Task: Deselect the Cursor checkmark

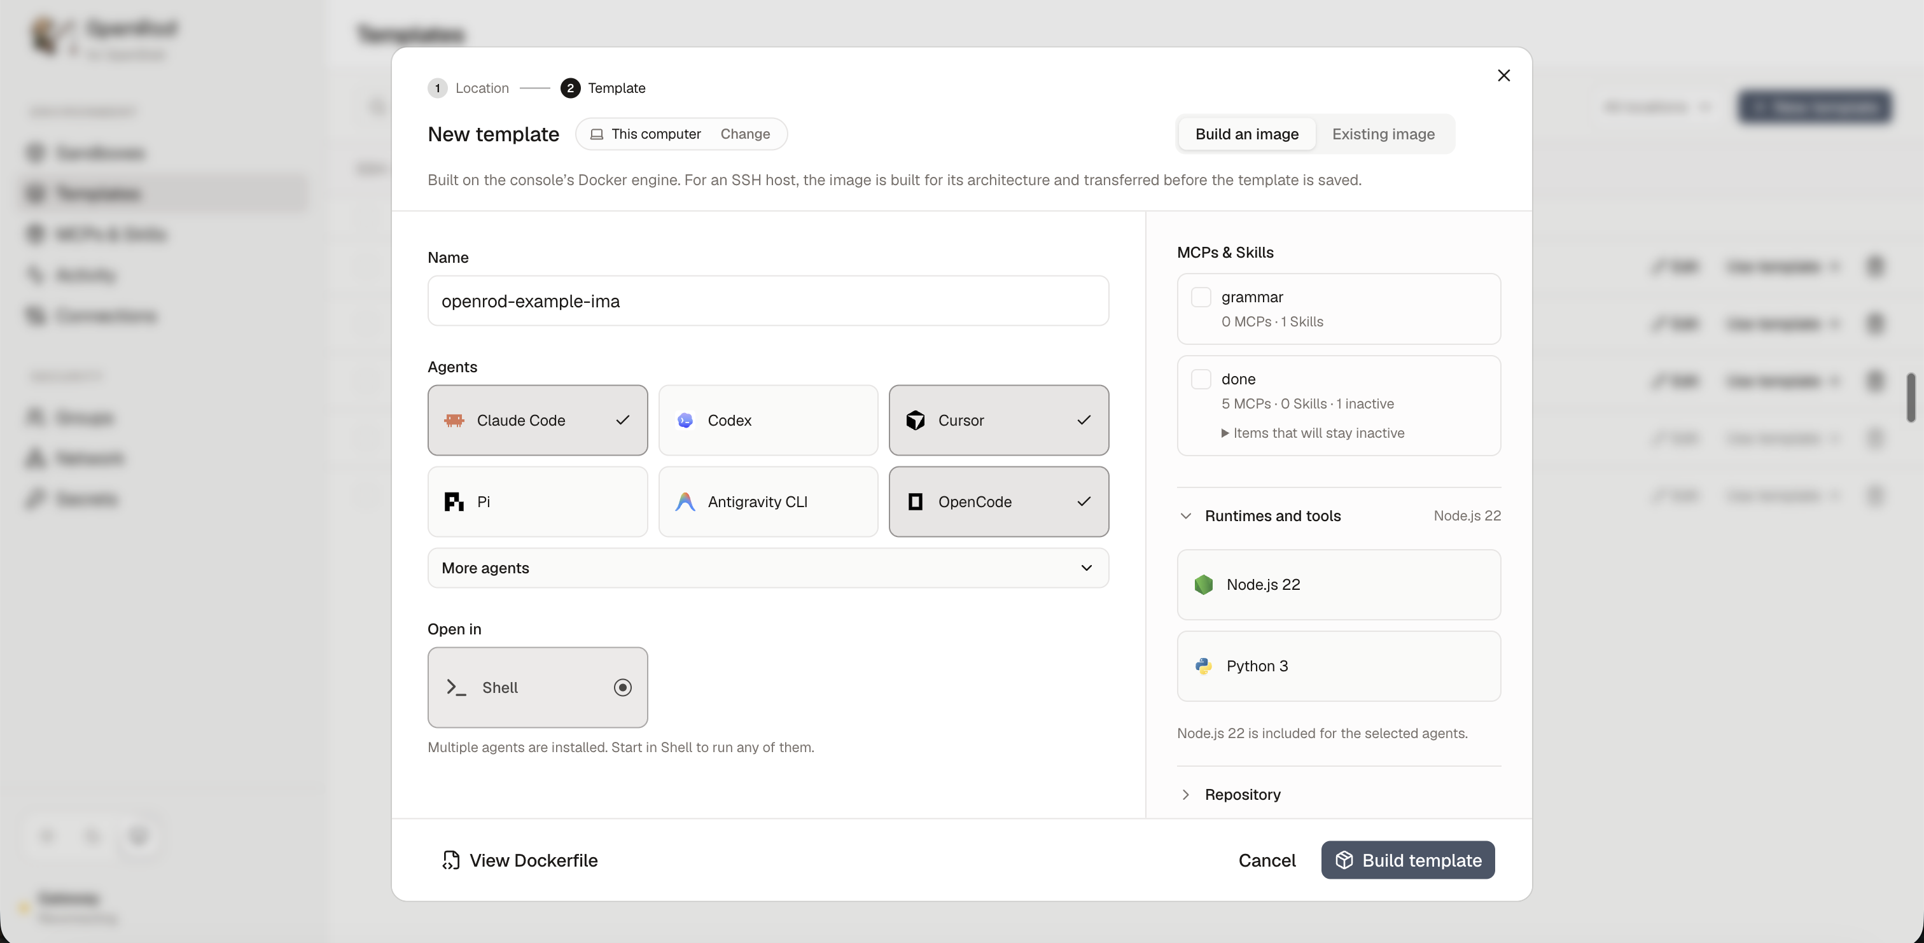Action: pyautogui.click(x=1084, y=421)
